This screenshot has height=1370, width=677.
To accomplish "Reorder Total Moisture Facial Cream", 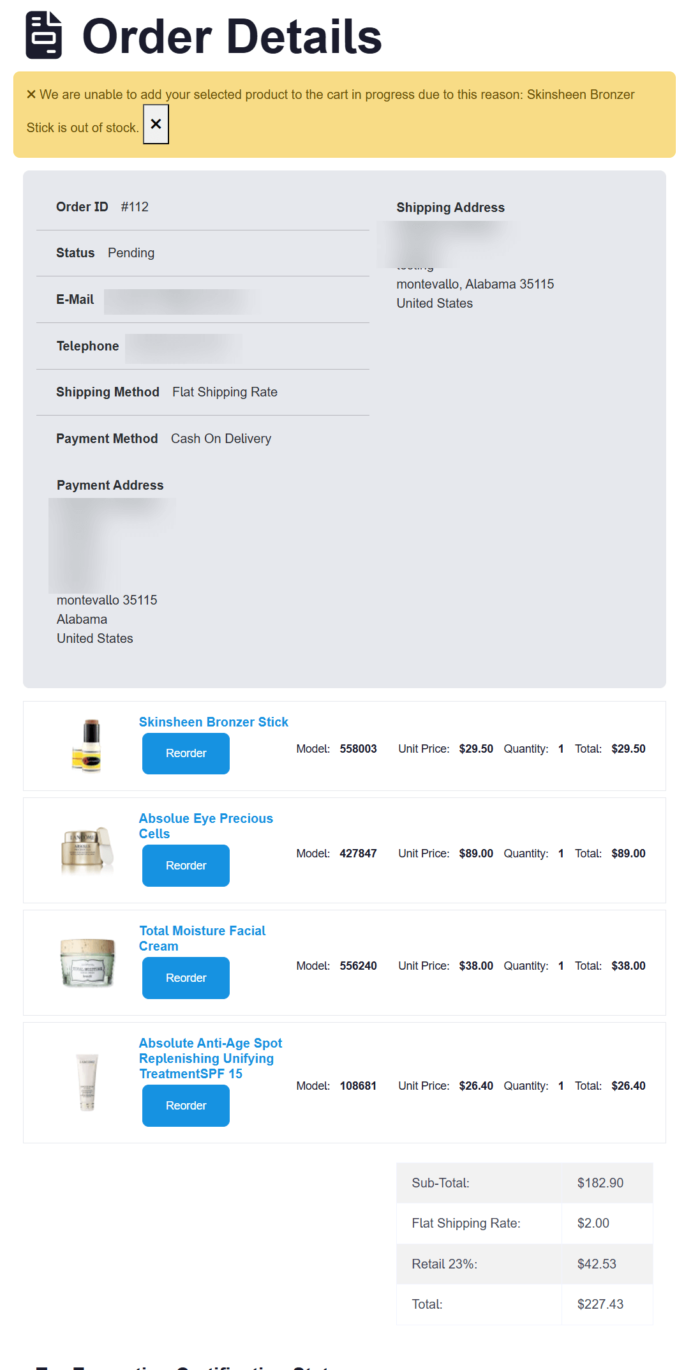I will click(186, 978).
